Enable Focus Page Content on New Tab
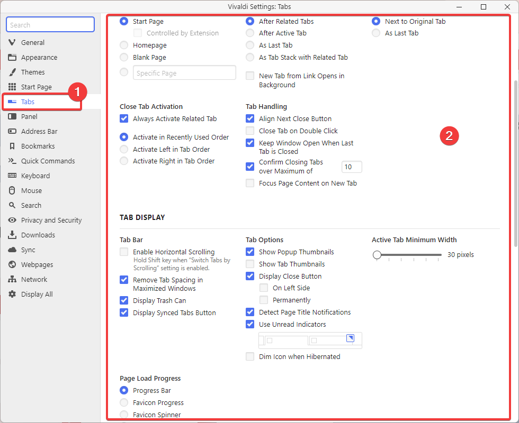519x423 pixels. pos(250,183)
